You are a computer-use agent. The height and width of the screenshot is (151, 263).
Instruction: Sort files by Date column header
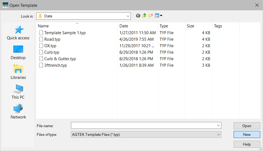tap(124, 26)
